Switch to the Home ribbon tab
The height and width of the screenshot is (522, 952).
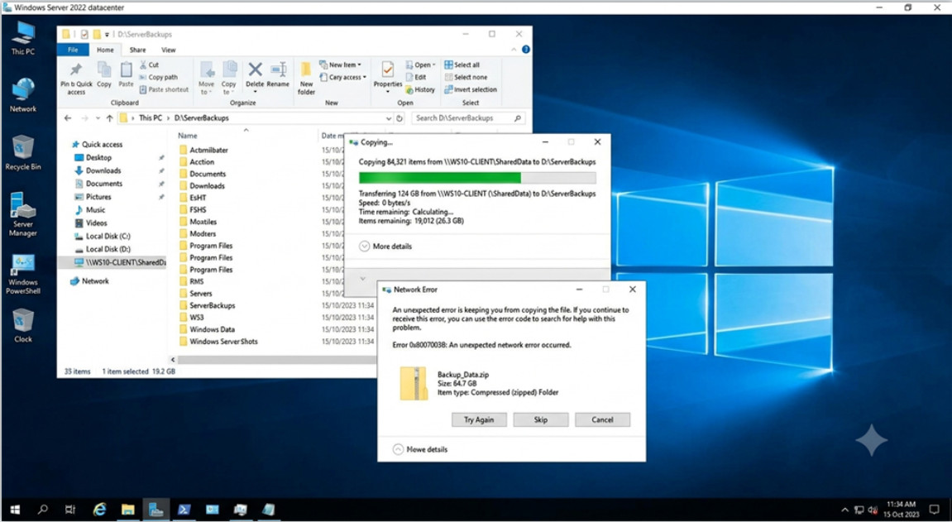tap(105, 50)
